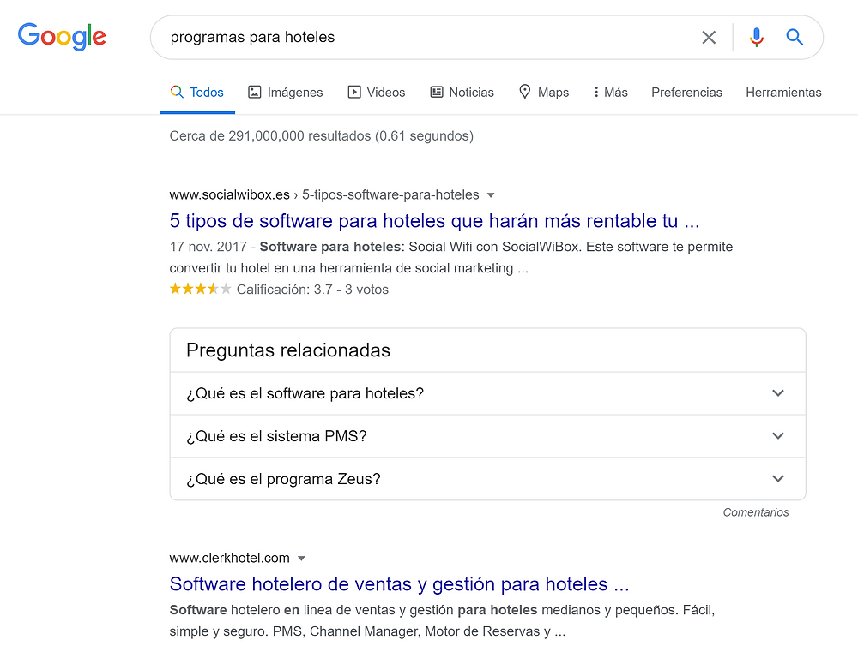The height and width of the screenshot is (664, 858).
Task: Click the www.clerkhotel.com URL text
Action: pos(229,558)
